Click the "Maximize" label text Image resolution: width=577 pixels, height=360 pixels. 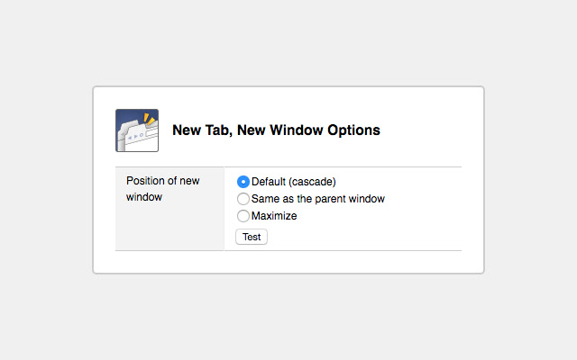(x=274, y=216)
